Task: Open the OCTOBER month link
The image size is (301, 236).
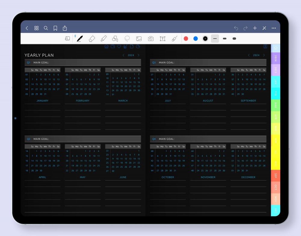Action: [x=168, y=177]
